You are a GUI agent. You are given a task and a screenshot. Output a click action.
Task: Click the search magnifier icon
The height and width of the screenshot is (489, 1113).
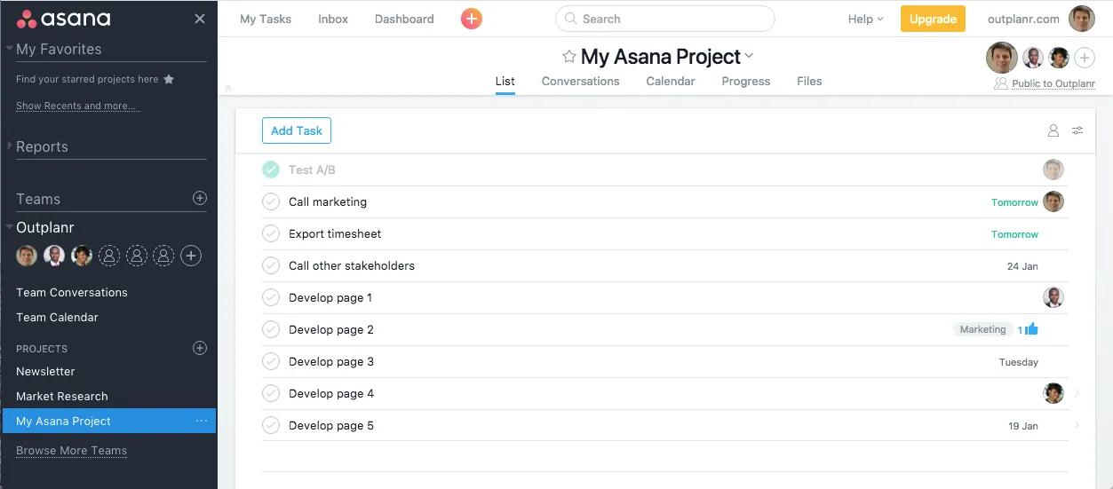(571, 19)
